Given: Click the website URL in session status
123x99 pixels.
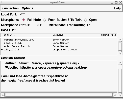Looking at the screenshot, I should pos(53,68).
